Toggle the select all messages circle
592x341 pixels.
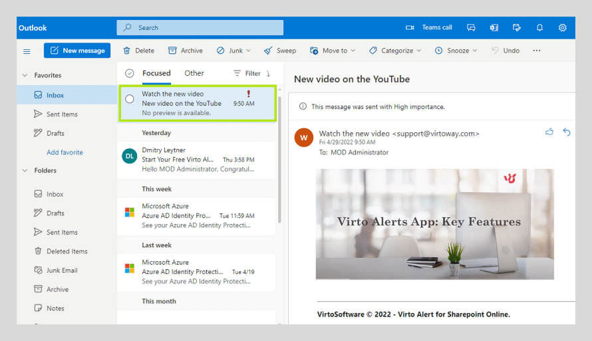[x=130, y=73]
